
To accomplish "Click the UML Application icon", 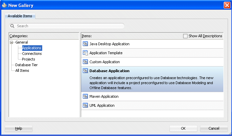I will [85, 105].
